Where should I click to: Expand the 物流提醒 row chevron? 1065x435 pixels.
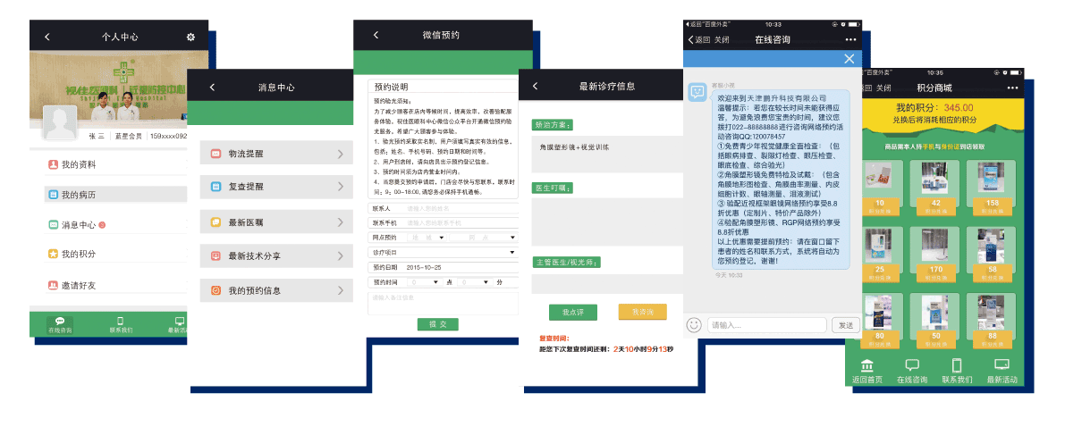[340, 155]
